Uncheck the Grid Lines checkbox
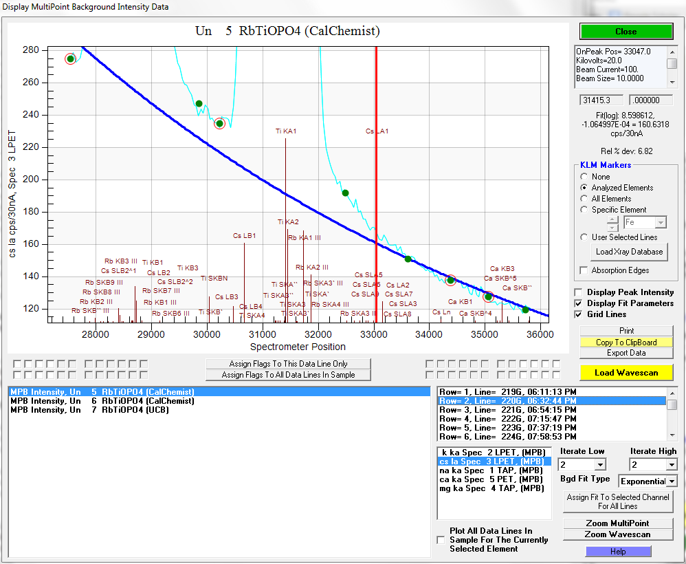The image size is (686, 564). (x=579, y=314)
